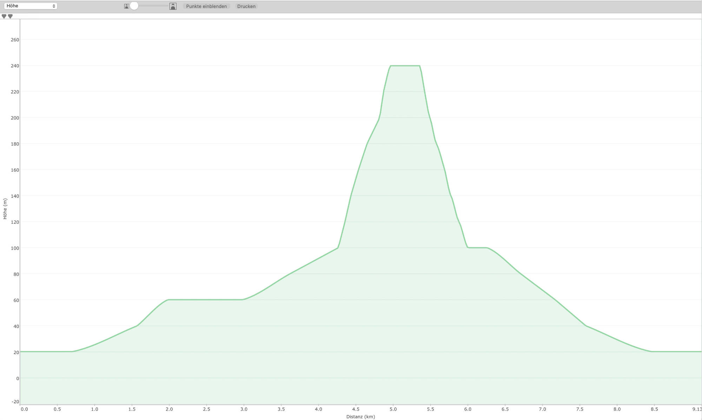Click the Drucken button
702x420 pixels.
coord(246,6)
